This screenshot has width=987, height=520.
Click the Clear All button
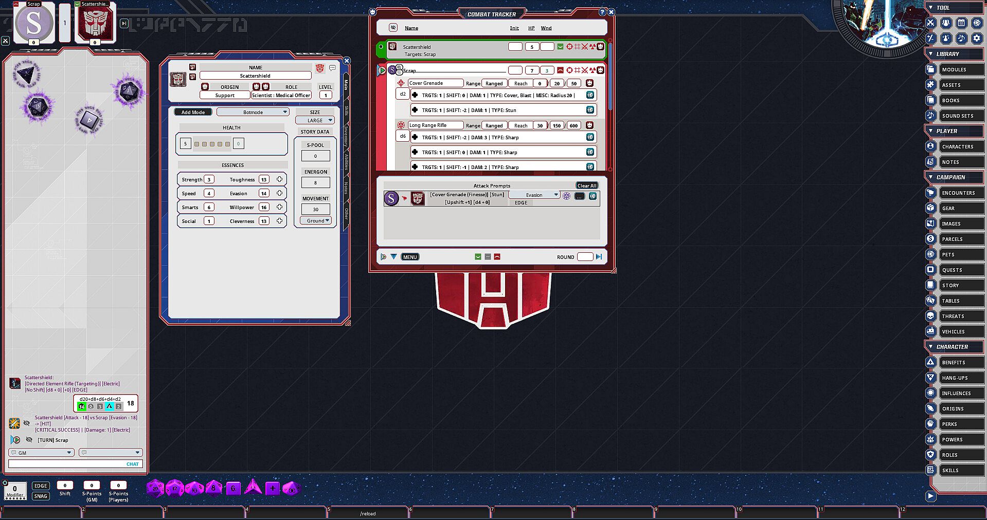[587, 185]
